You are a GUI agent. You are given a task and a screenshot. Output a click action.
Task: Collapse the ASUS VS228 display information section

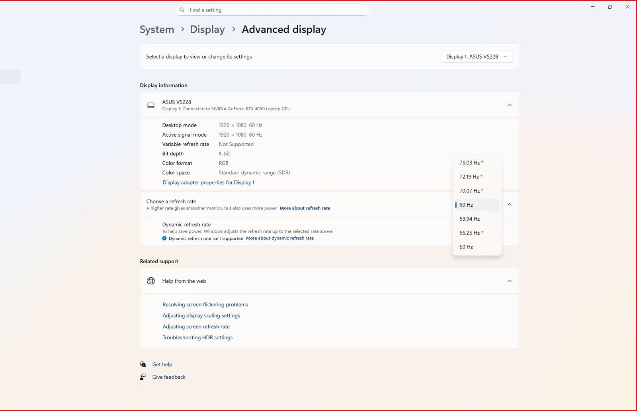point(509,105)
